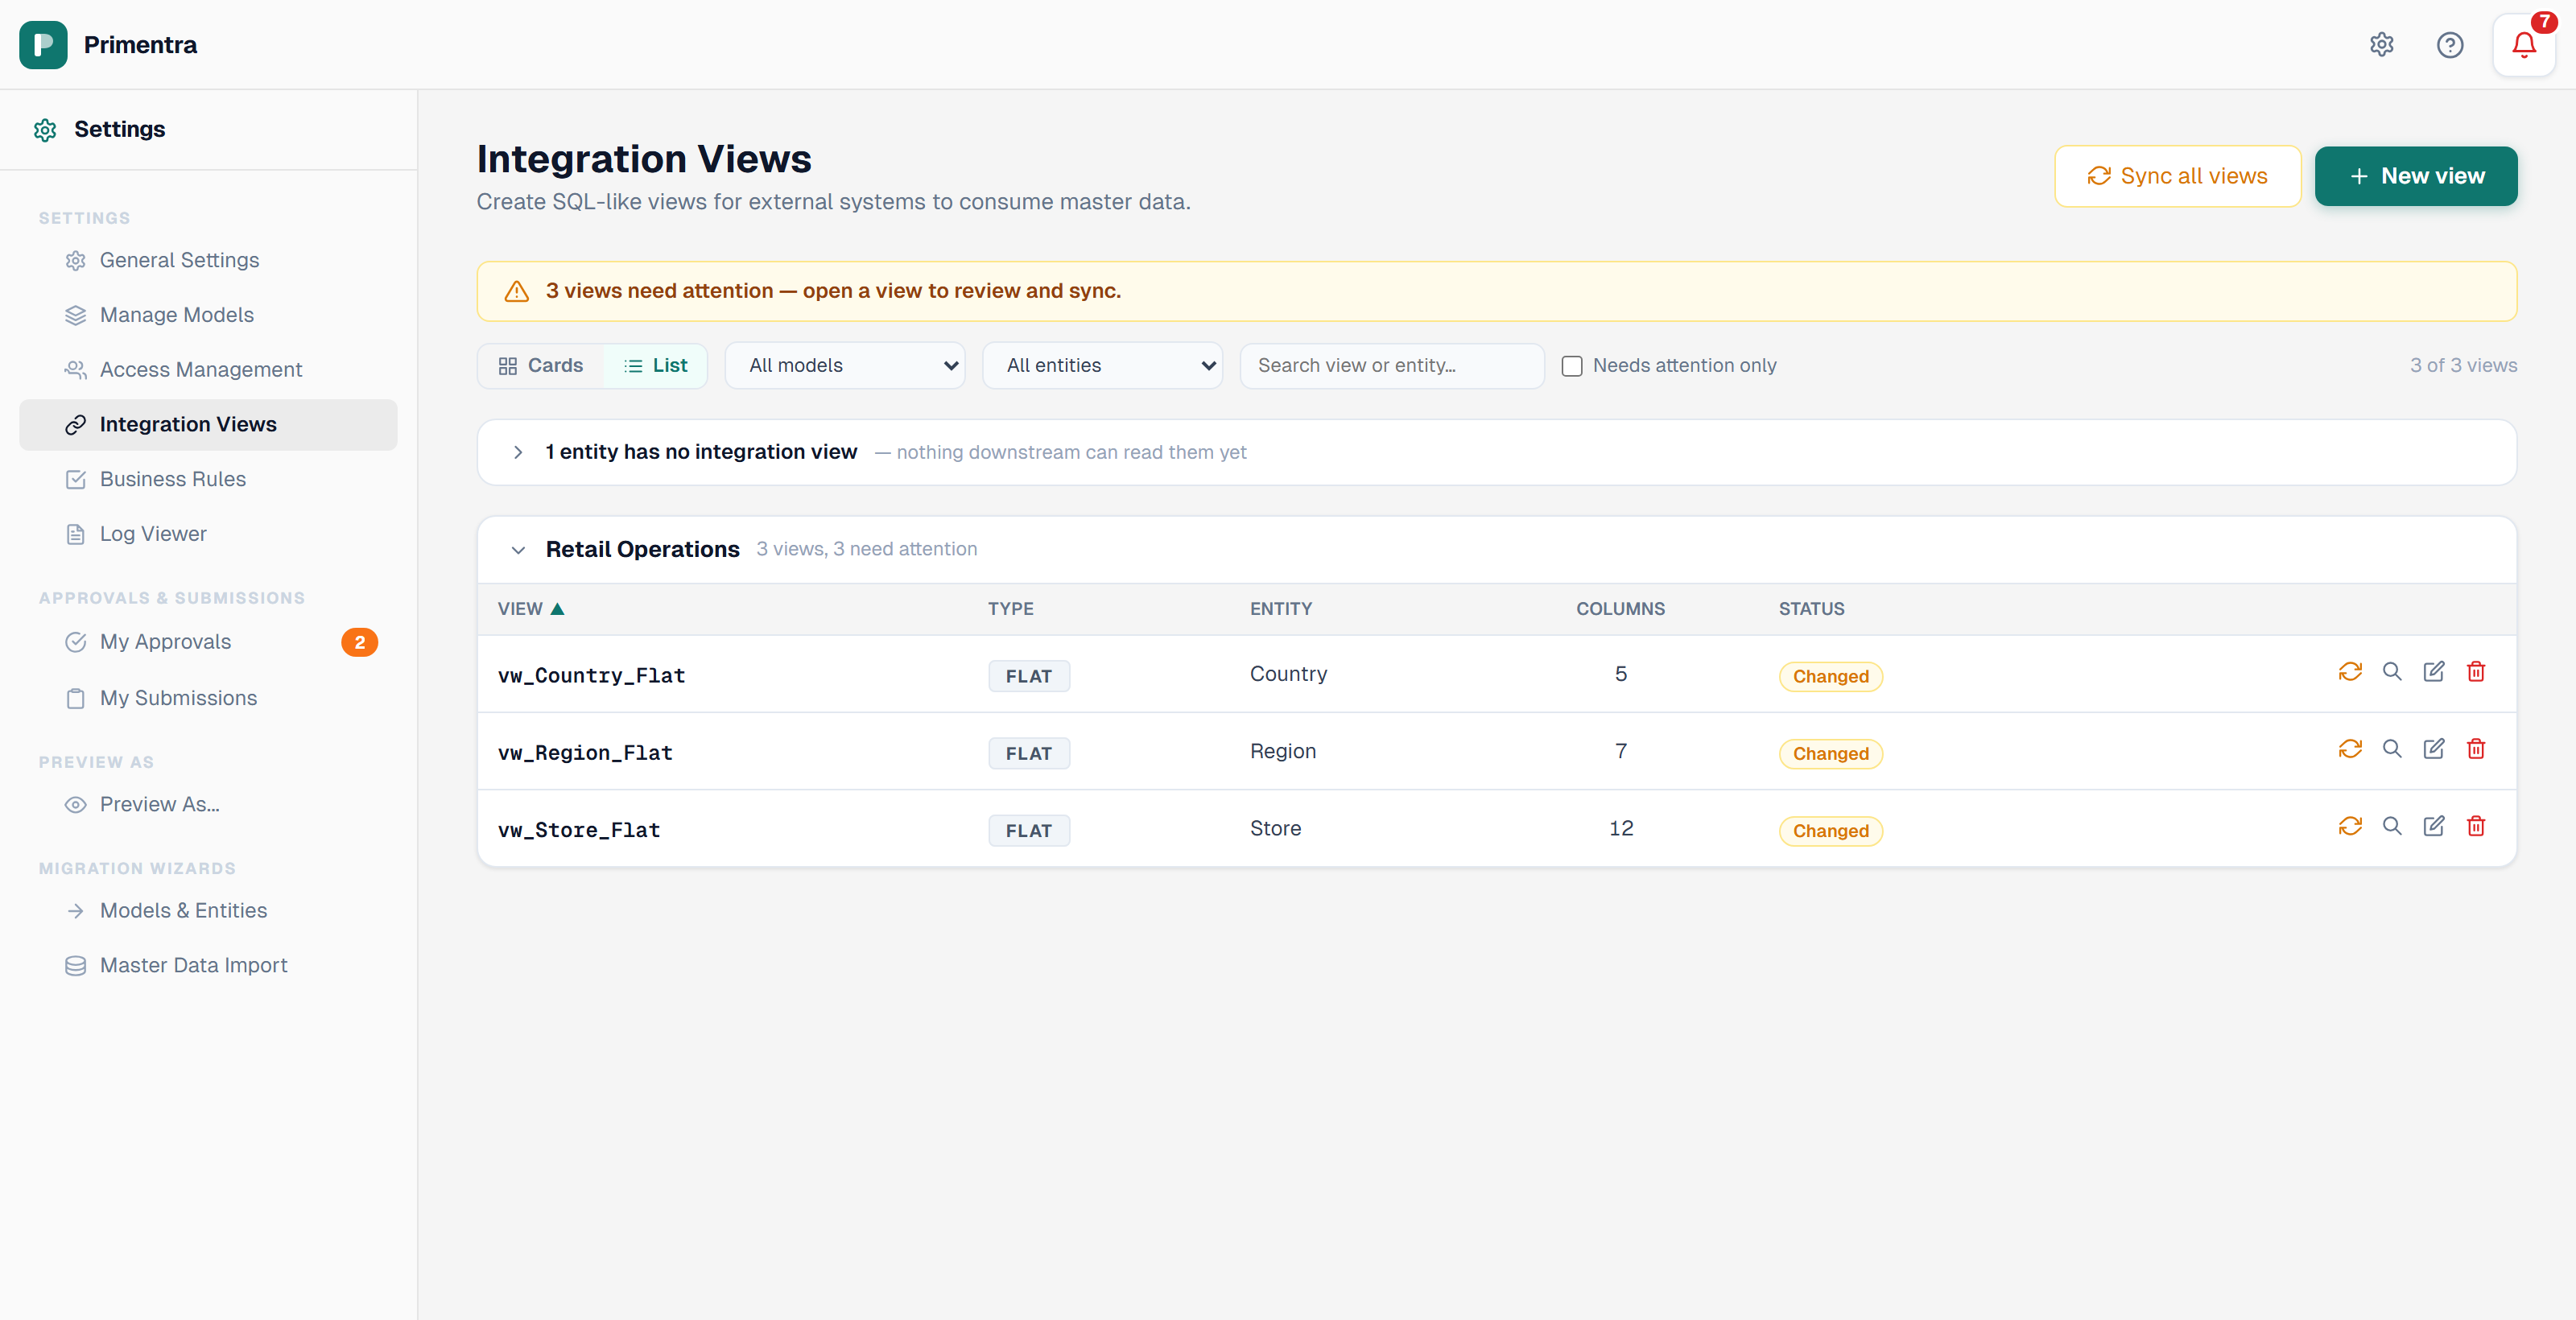Switch to Cards layout
This screenshot has width=2576, height=1320.
coord(541,366)
